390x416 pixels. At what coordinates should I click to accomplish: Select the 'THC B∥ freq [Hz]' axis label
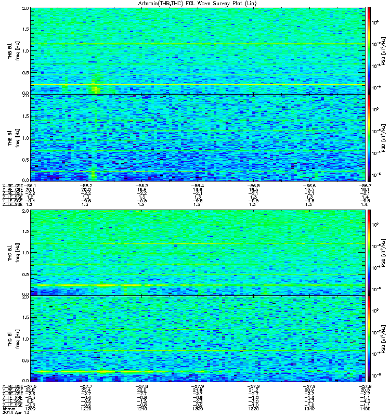pyautogui.click(x=14, y=339)
